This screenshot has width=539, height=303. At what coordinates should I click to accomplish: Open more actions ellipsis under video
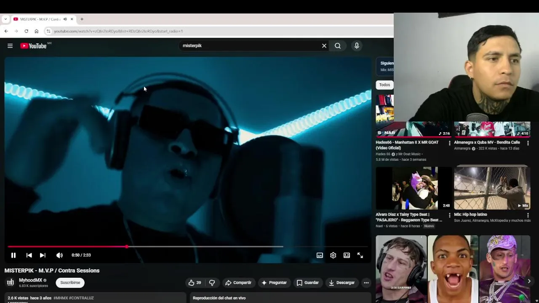click(366, 283)
